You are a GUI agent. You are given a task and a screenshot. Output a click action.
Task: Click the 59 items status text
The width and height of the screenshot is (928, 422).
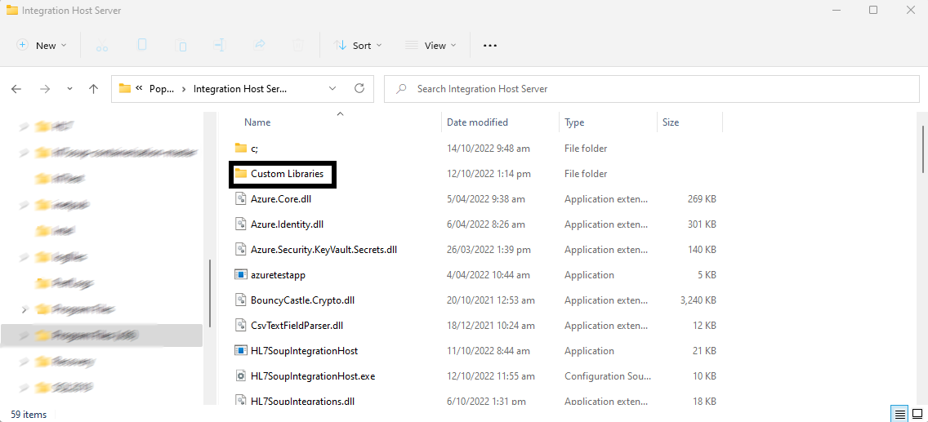(x=29, y=415)
